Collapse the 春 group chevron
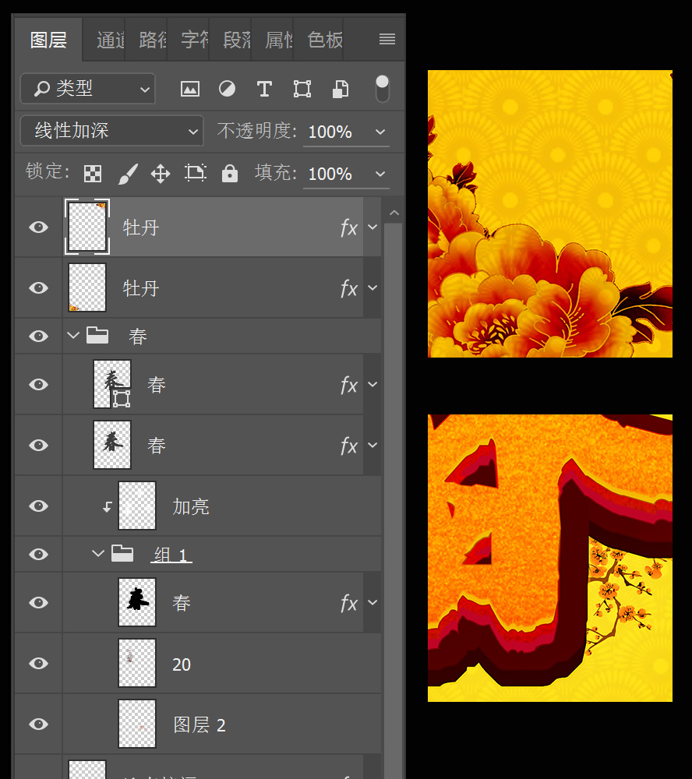This screenshot has width=692, height=779. coord(73,335)
